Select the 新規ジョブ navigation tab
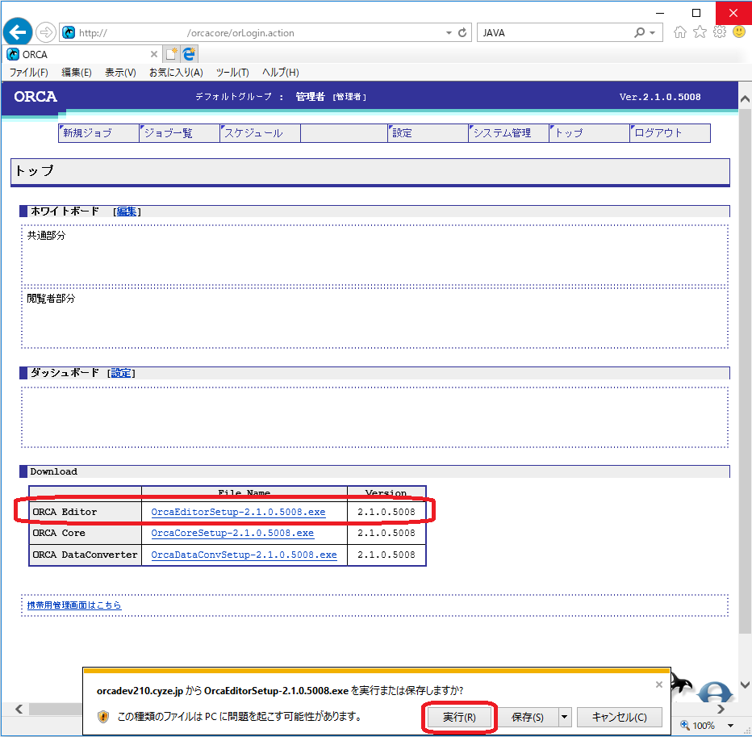Image resolution: width=752 pixels, height=737 pixels. click(98, 133)
